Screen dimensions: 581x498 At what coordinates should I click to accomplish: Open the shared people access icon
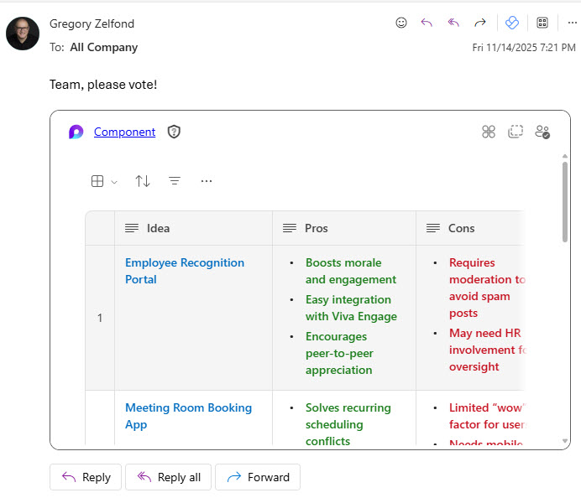(x=542, y=132)
